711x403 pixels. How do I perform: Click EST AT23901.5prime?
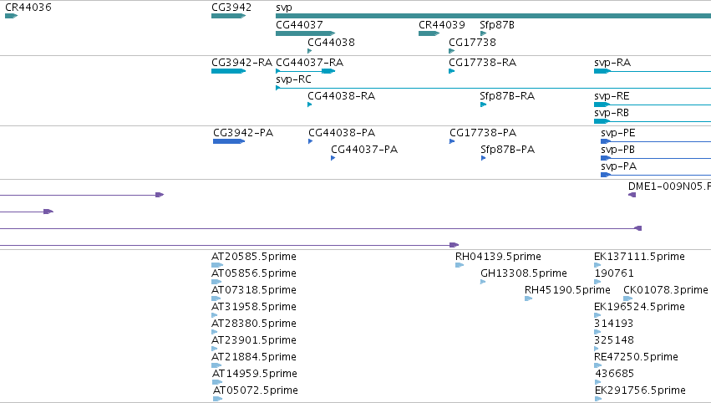tap(215, 349)
